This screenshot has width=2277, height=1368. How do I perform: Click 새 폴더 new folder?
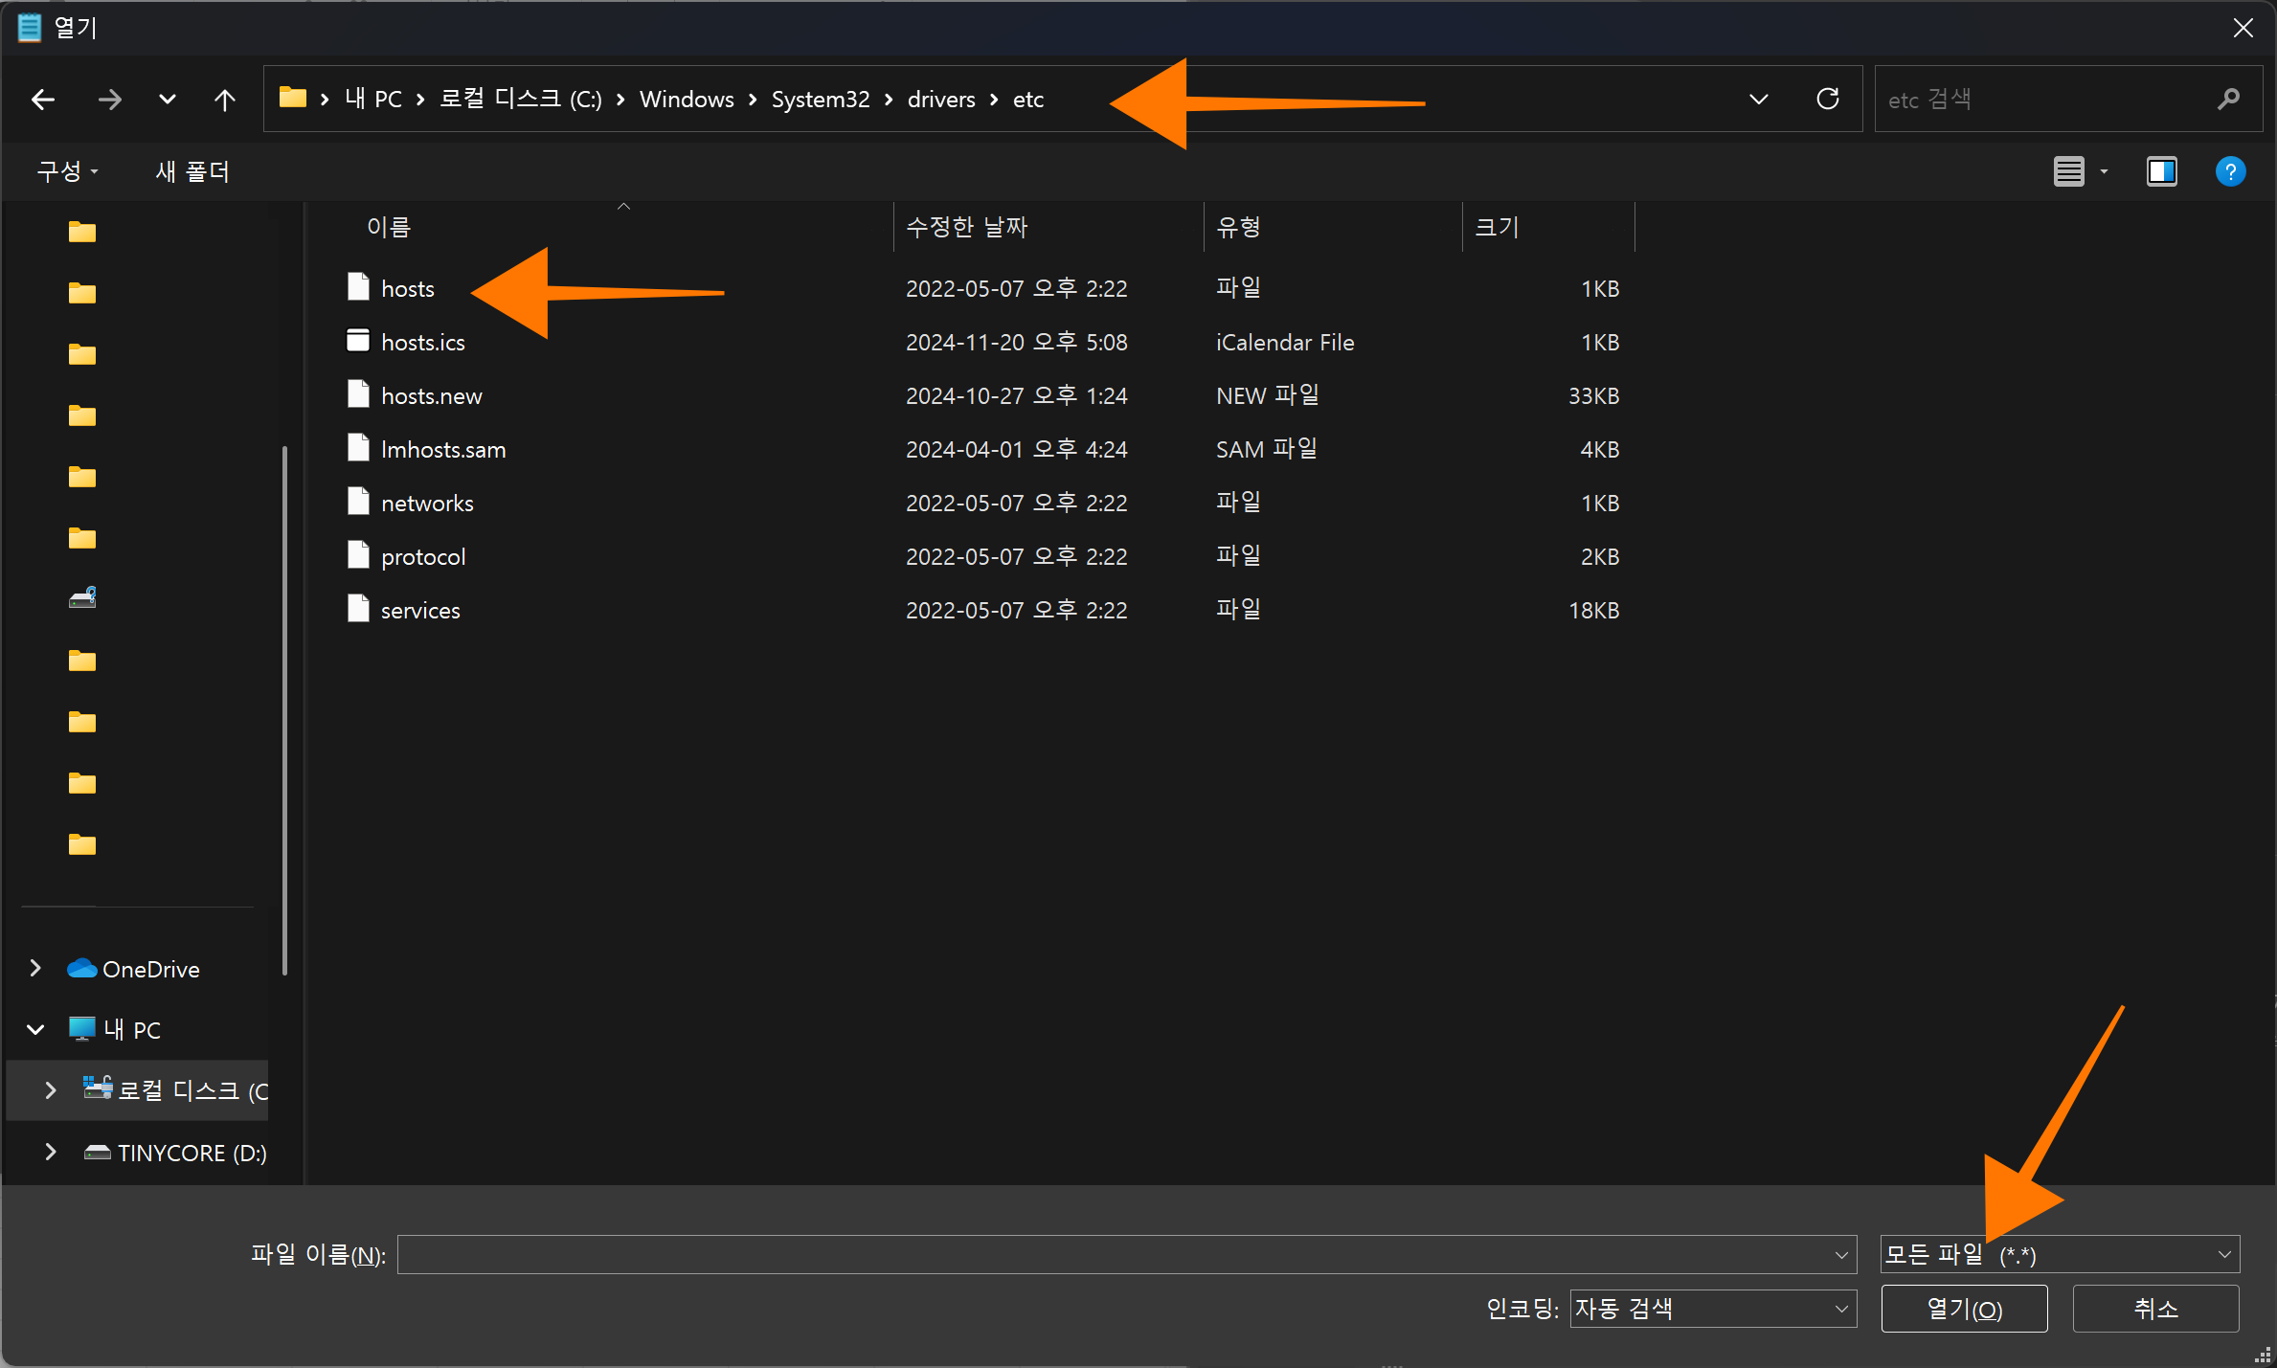[x=192, y=171]
